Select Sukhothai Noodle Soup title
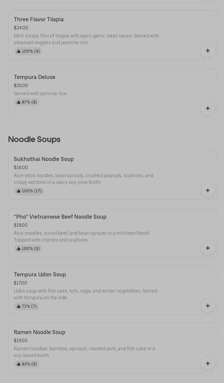 [x=44, y=159]
